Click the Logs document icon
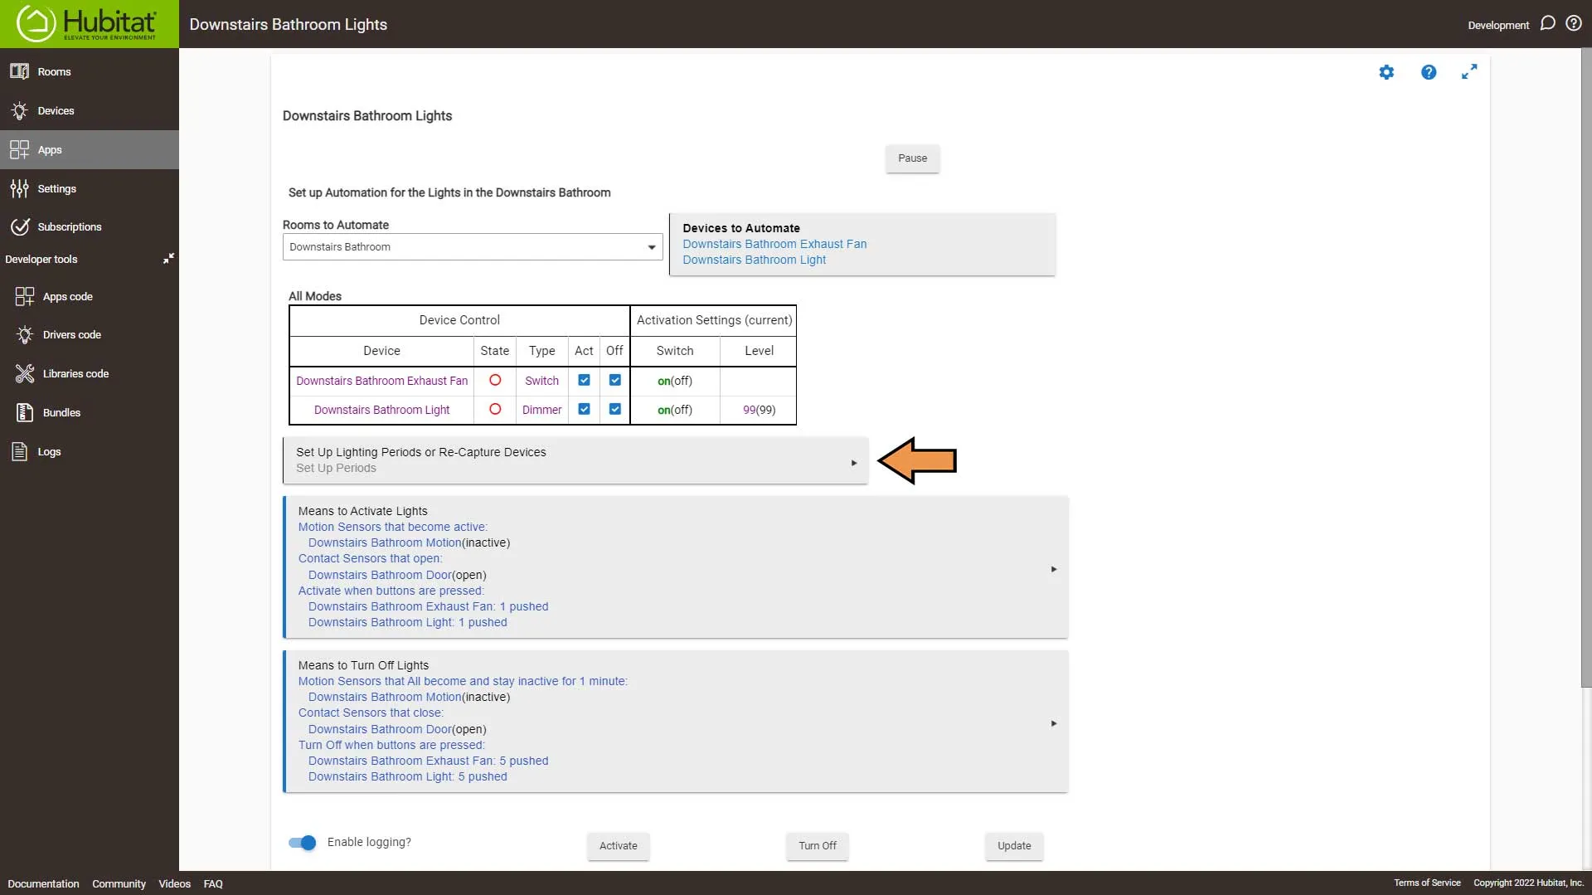1592x895 pixels. click(20, 451)
